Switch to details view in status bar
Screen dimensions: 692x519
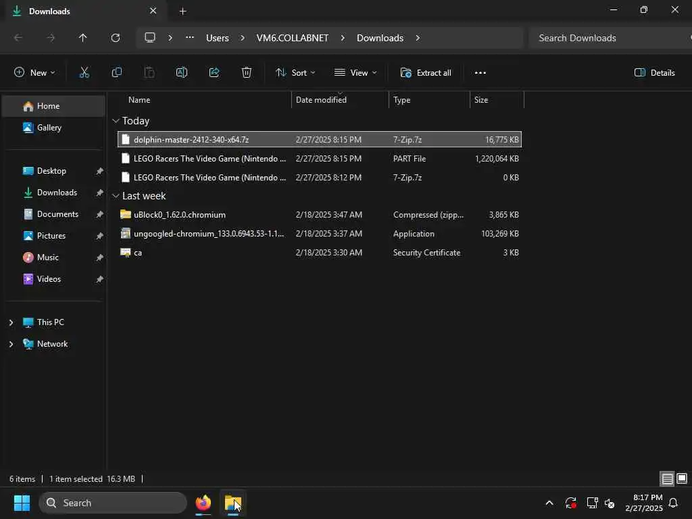point(667,478)
